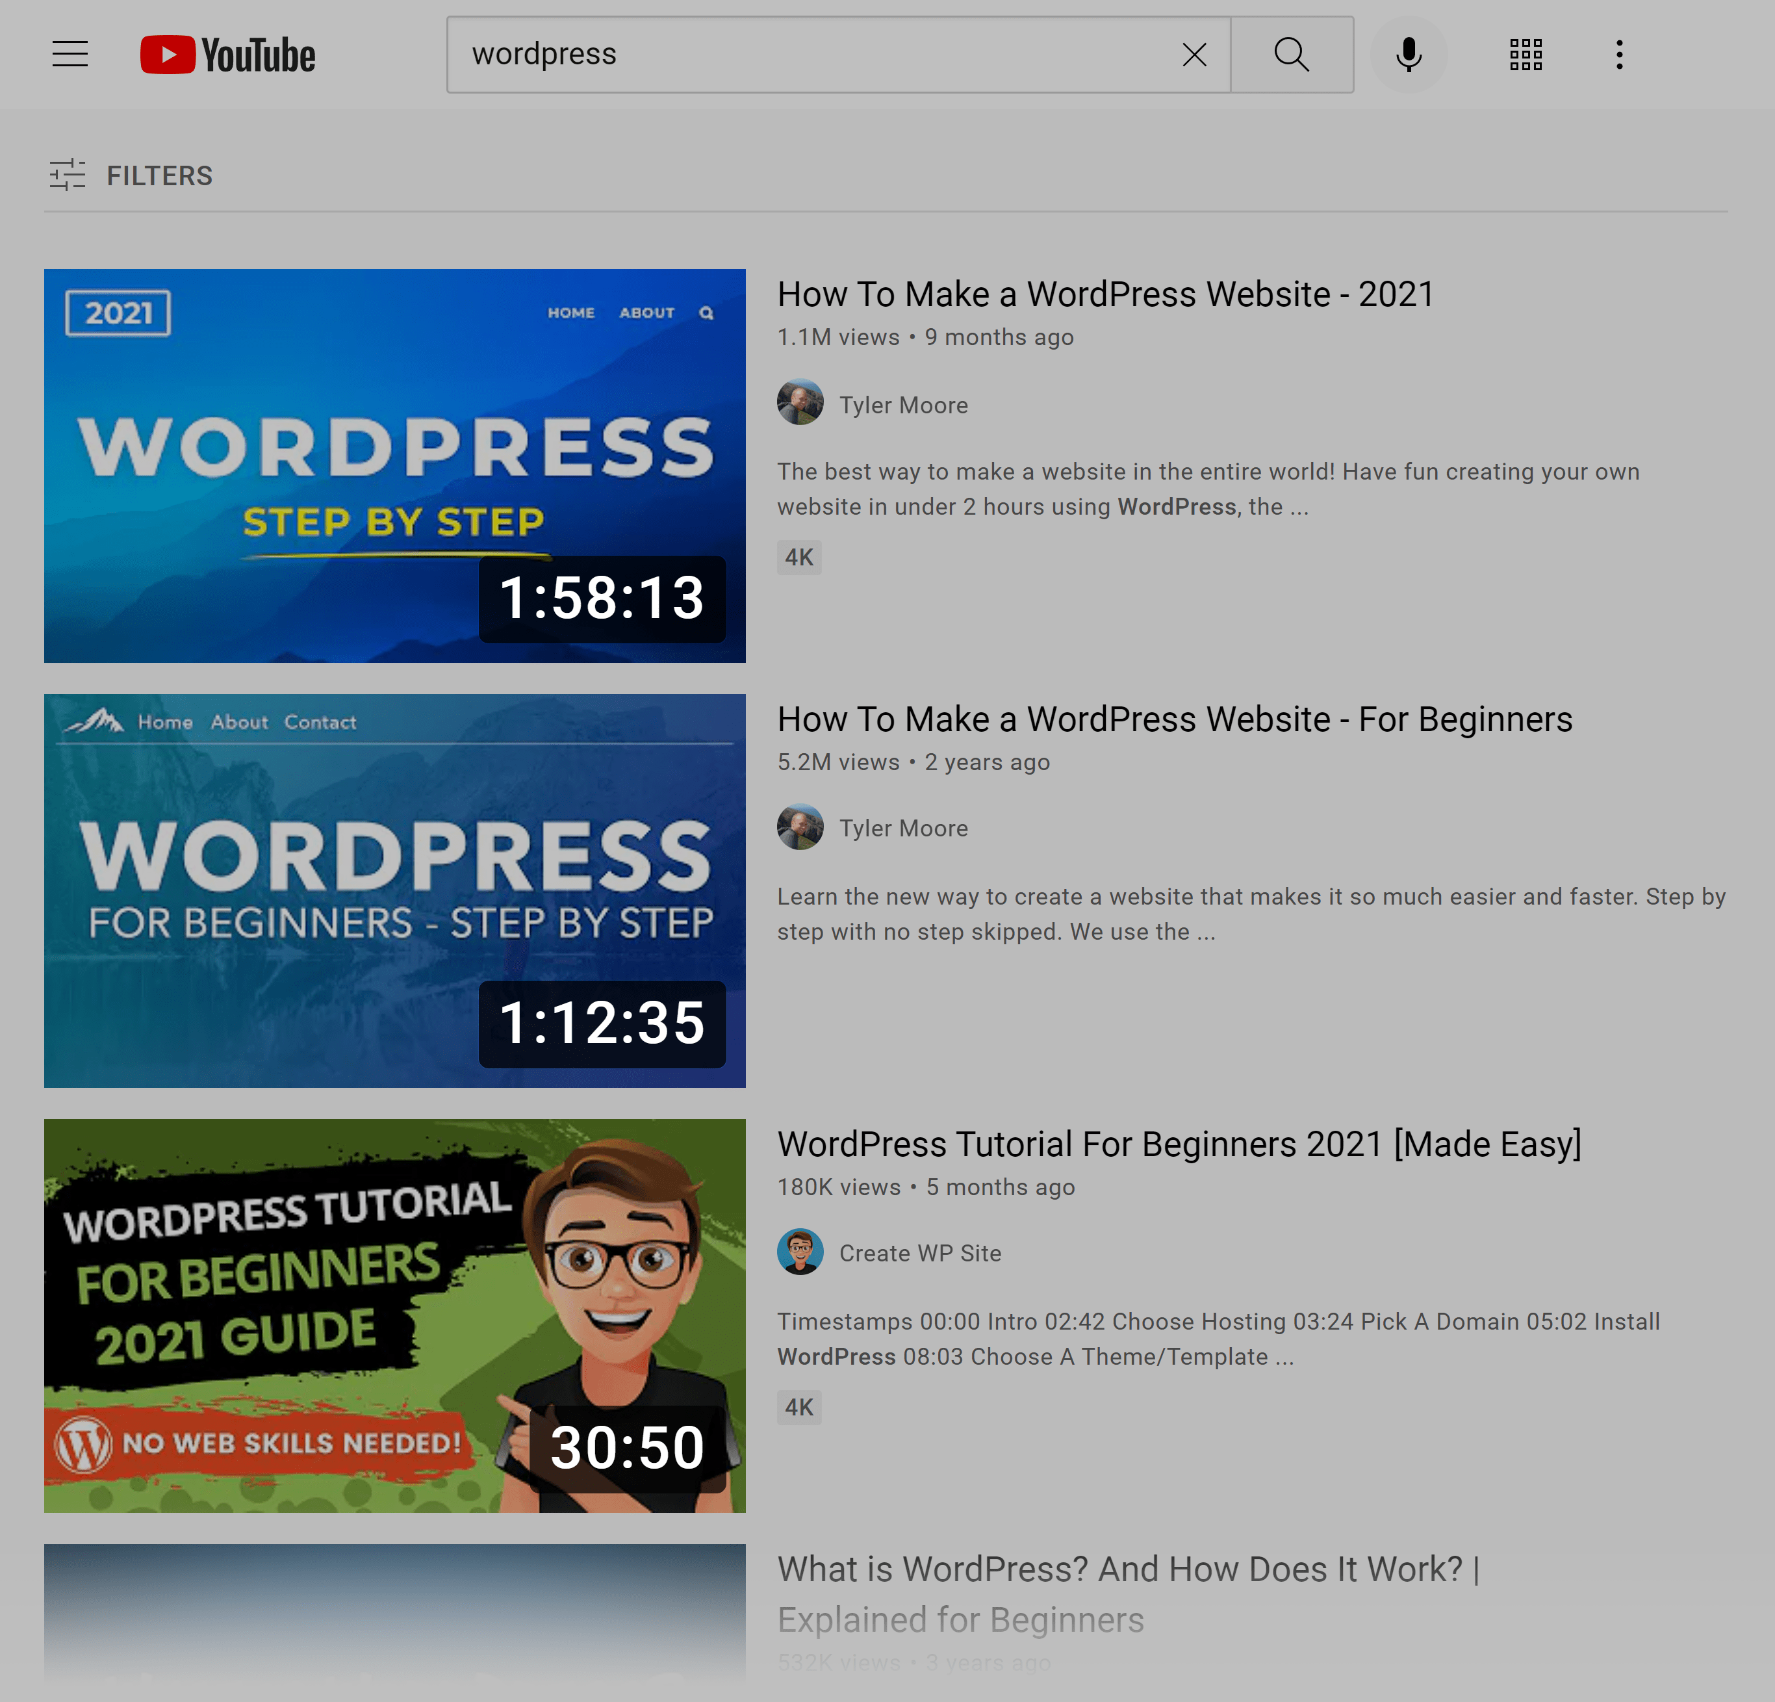
Task: Open the 1:58:13 WordPress Step By Step thumbnail
Action: click(395, 465)
